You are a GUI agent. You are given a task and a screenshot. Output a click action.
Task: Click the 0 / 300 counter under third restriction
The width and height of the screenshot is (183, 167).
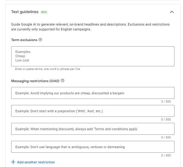tap(166, 137)
